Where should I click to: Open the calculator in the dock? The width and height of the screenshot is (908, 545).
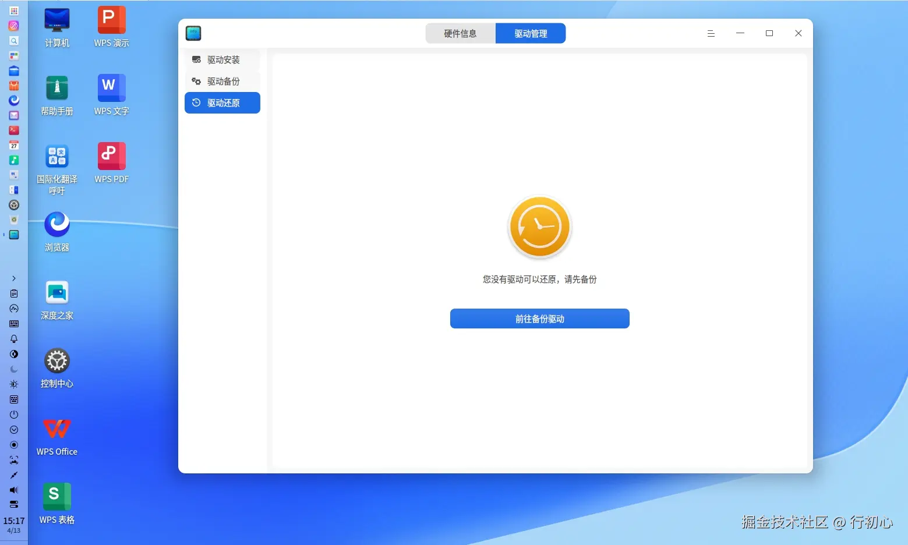(x=14, y=190)
